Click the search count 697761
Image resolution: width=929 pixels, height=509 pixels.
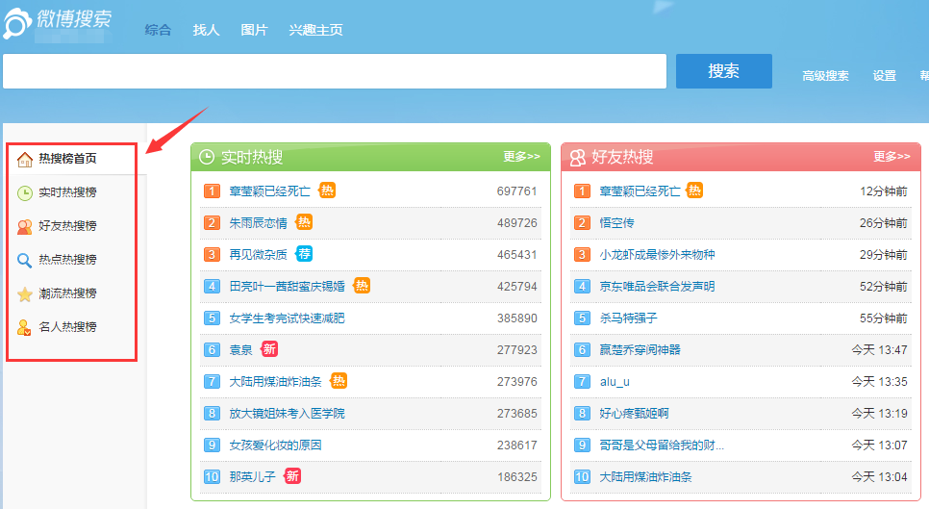516,191
